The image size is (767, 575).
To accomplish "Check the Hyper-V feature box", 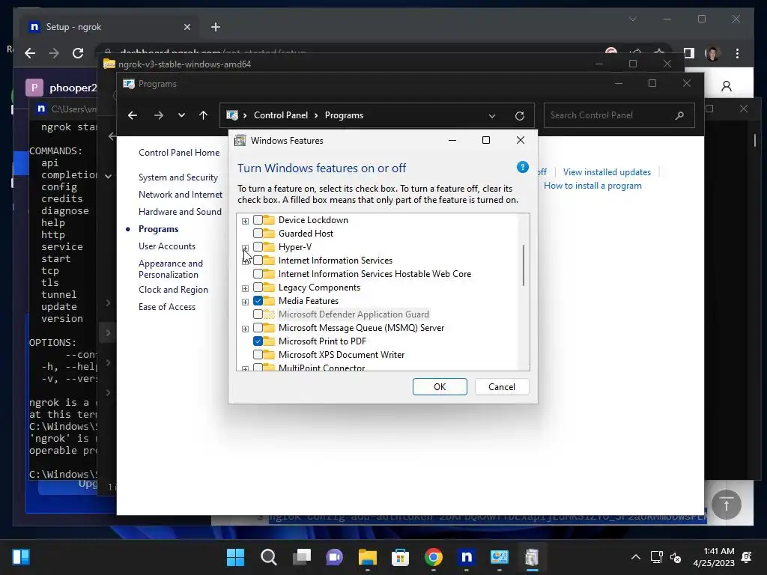I will (x=258, y=247).
